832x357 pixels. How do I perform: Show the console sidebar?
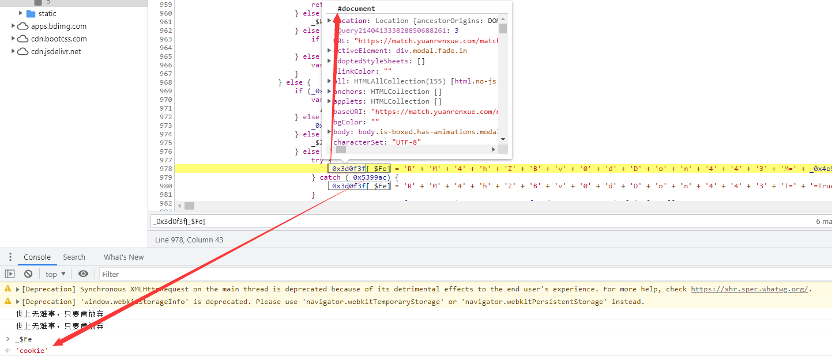pos(10,274)
